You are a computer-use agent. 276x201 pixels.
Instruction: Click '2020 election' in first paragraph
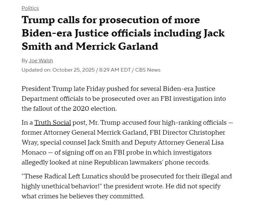(95, 108)
